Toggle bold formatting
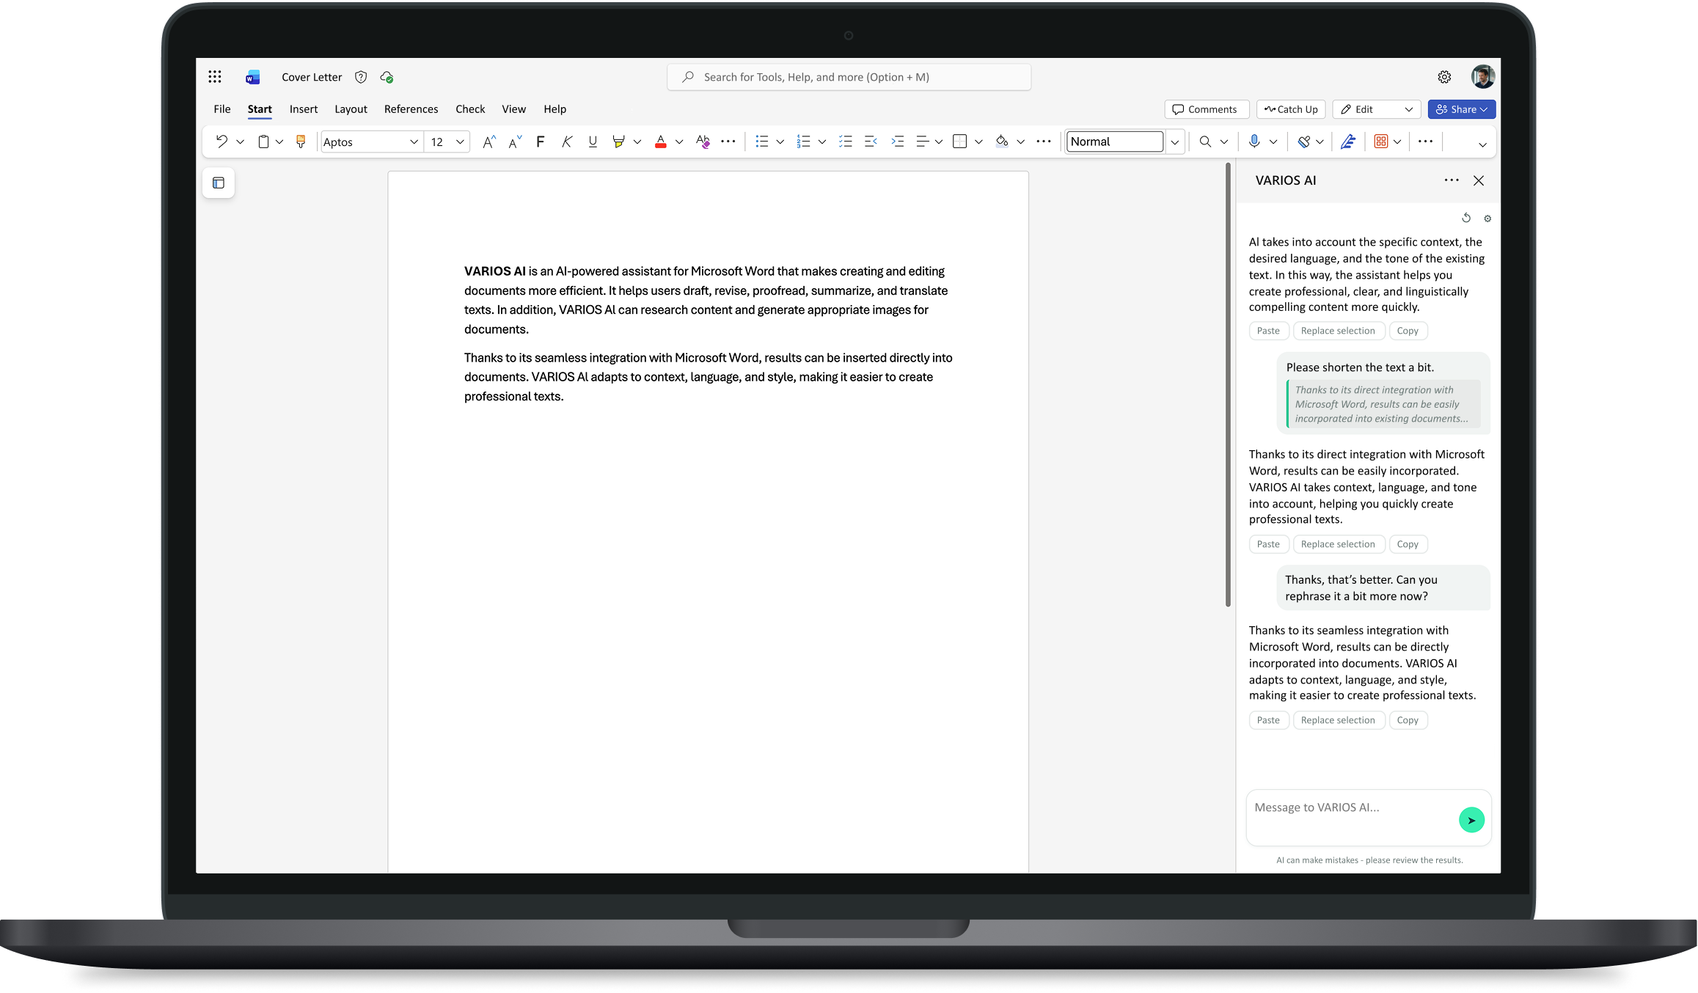Viewport: 1698px width, 993px height. tap(541, 142)
